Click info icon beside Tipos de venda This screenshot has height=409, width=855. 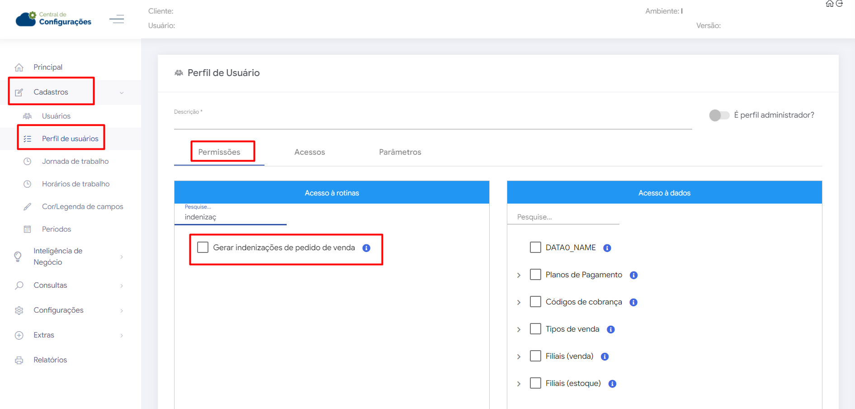611,329
